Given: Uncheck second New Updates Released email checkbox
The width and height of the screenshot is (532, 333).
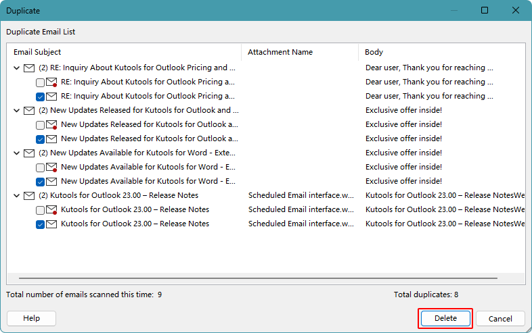Looking at the screenshot, I should [x=40, y=139].
